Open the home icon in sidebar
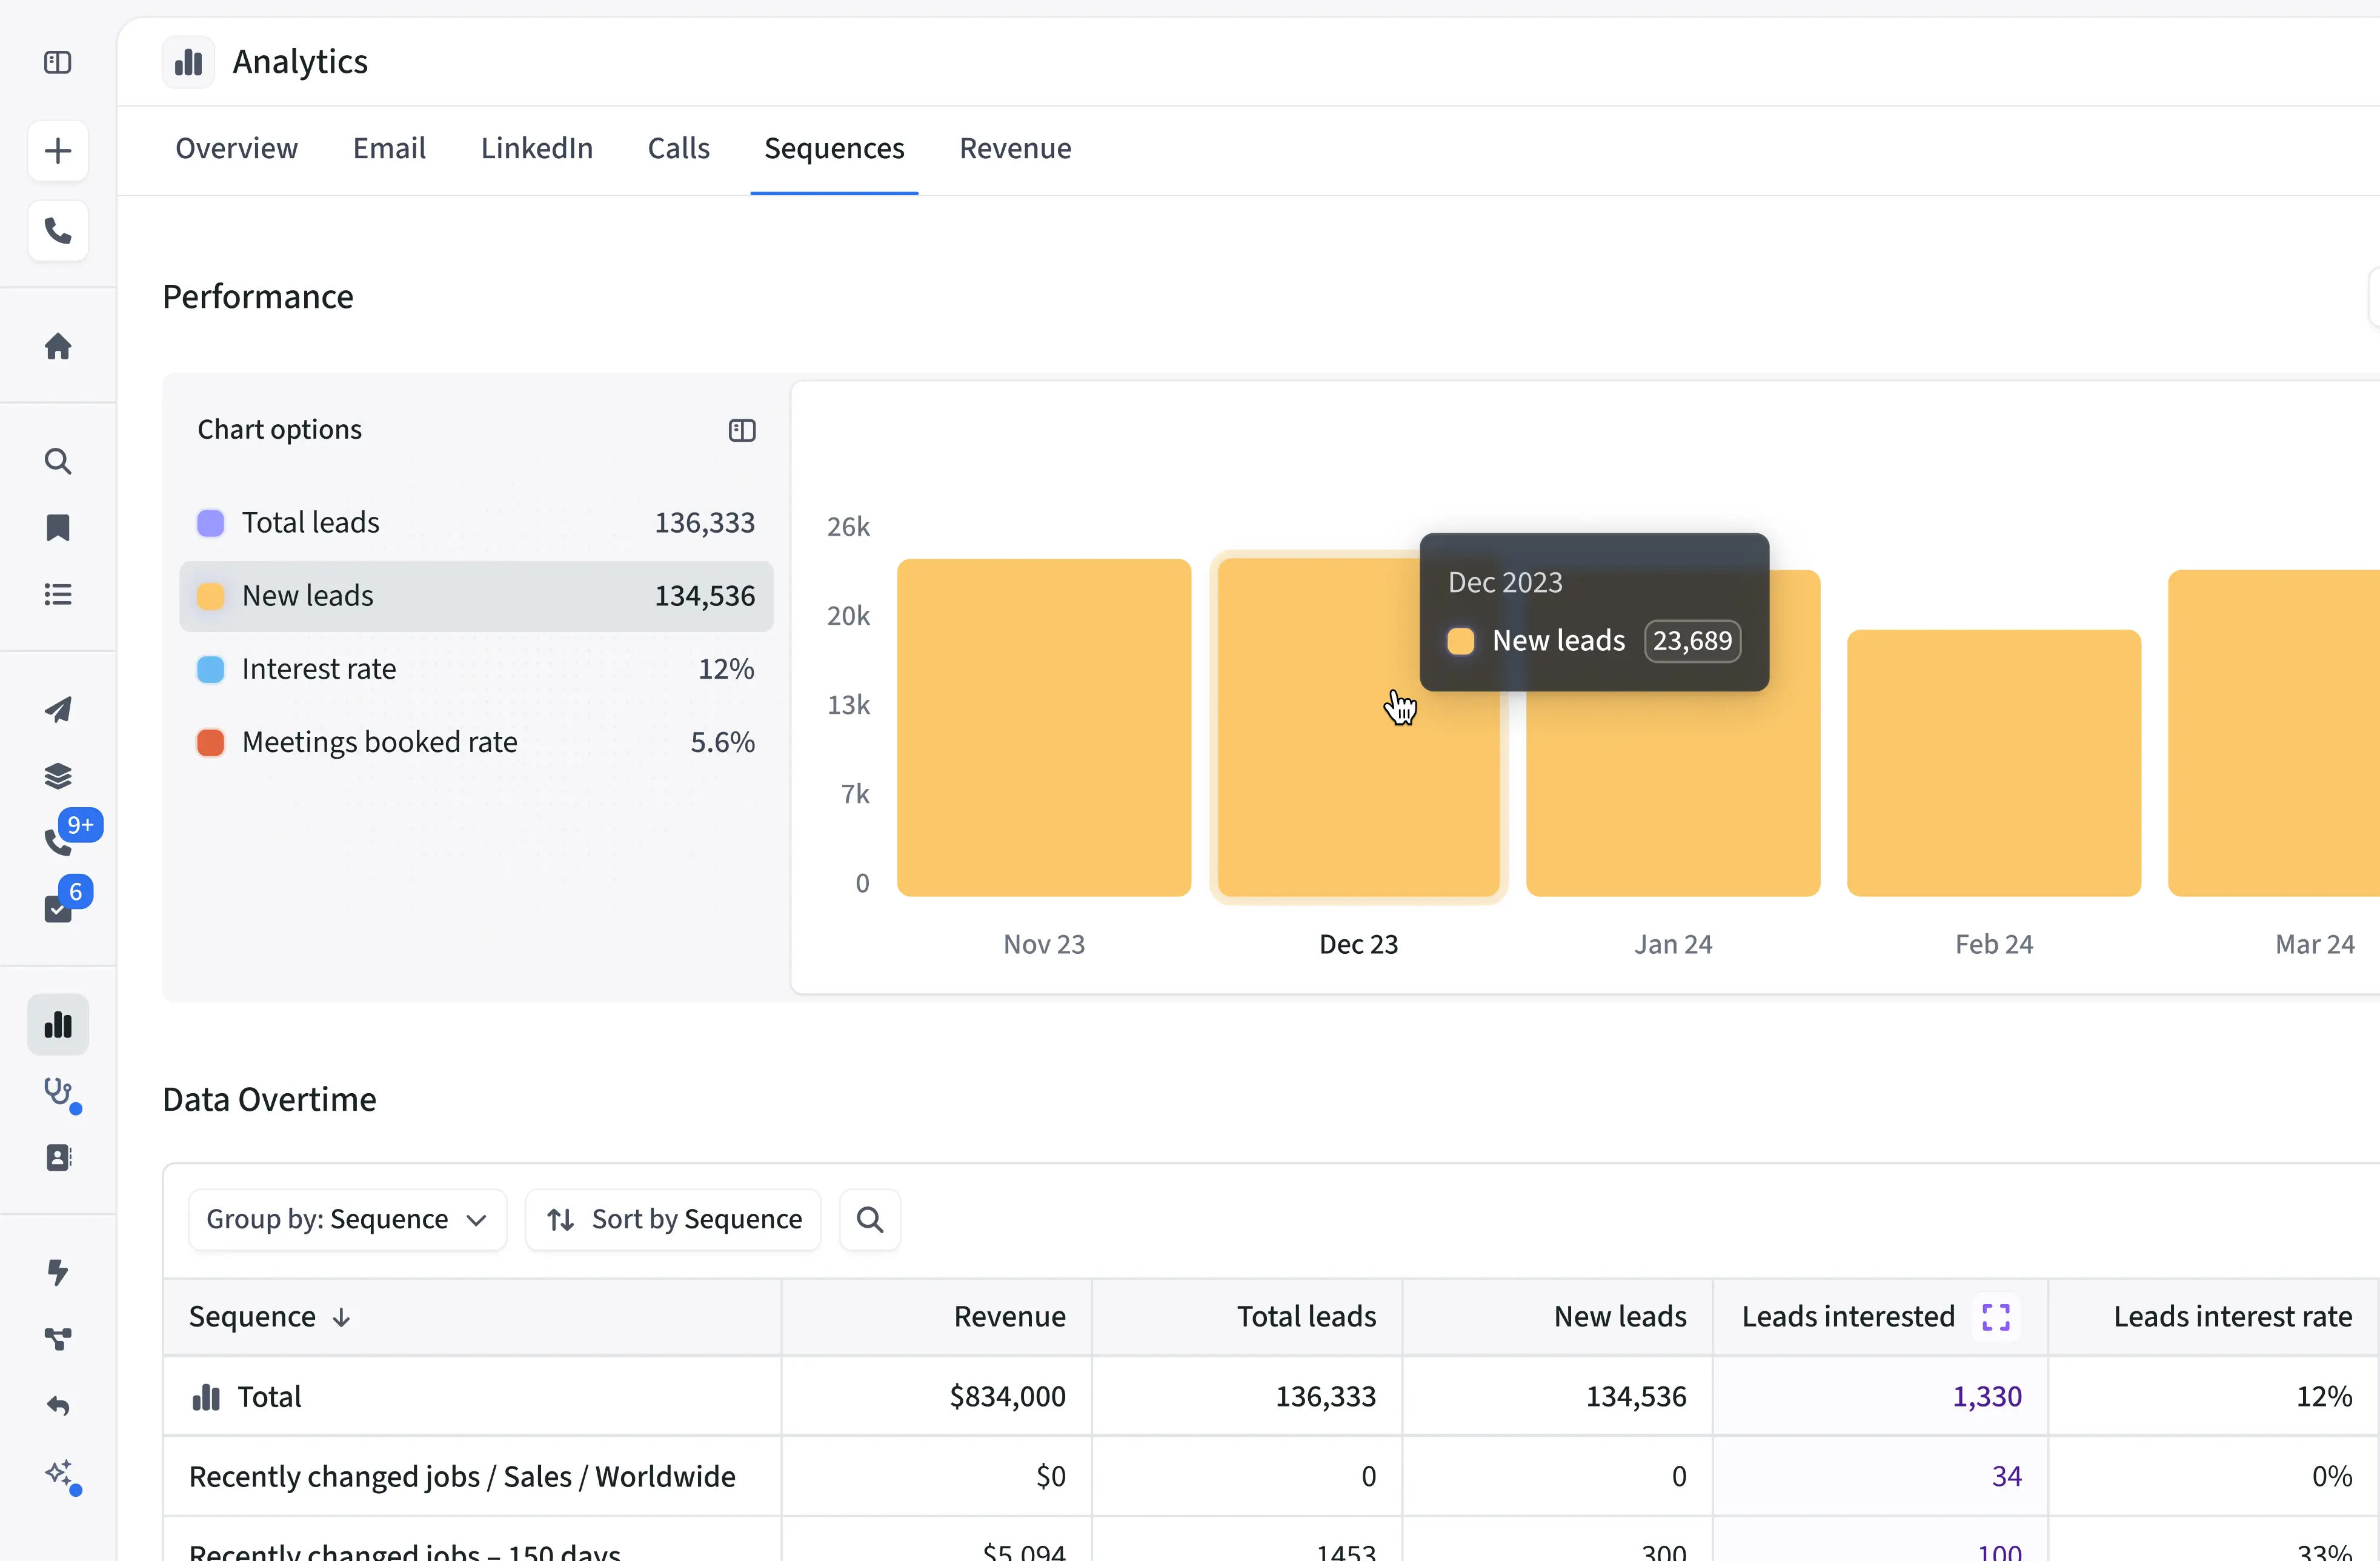This screenshot has height=1561, width=2380. click(x=58, y=346)
